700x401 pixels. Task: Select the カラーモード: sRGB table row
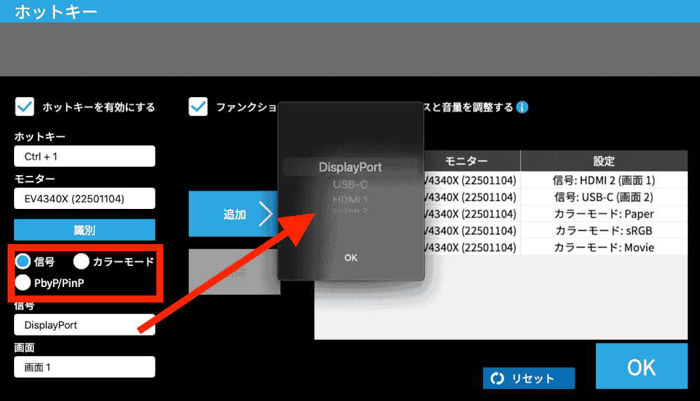click(556, 231)
